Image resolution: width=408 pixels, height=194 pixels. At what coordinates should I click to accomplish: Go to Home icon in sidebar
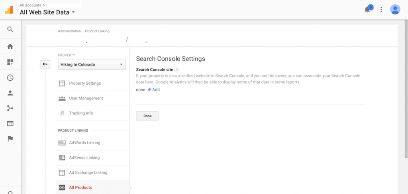(10, 47)
